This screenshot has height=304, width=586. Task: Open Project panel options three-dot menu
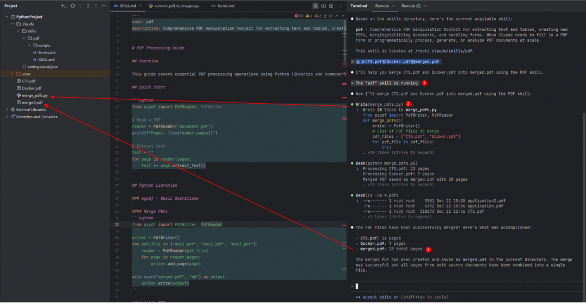97,6
